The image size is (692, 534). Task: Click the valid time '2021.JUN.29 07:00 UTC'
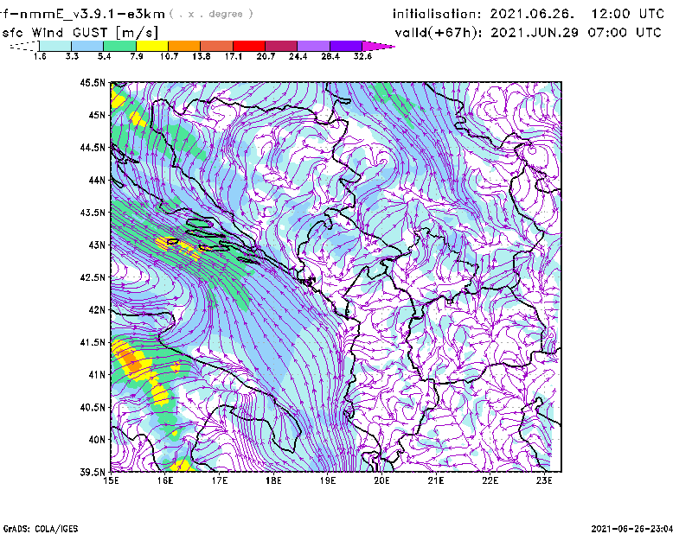point(576,33)
